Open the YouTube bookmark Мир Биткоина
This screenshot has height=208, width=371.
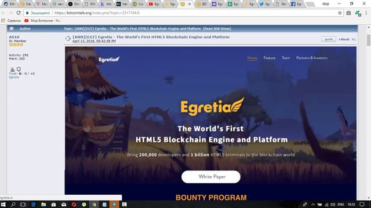[x=42, y=21]
